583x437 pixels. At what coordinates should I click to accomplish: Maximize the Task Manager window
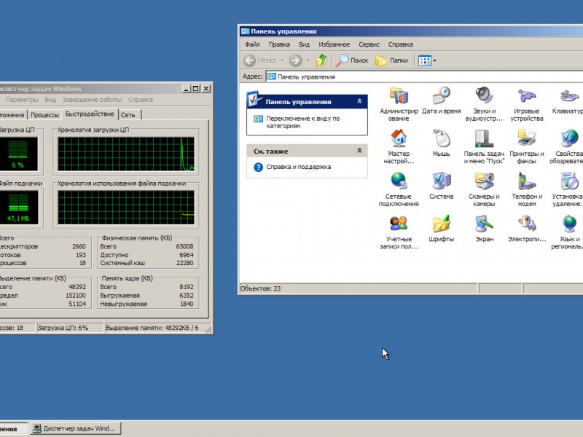(x=196, y=88)
